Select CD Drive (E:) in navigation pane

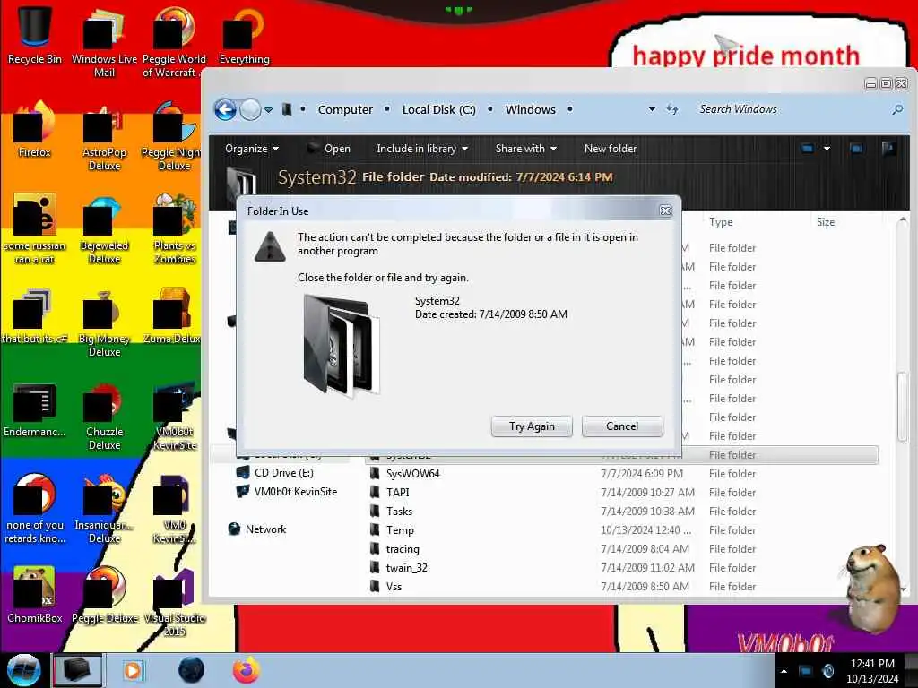coord(274,473)
